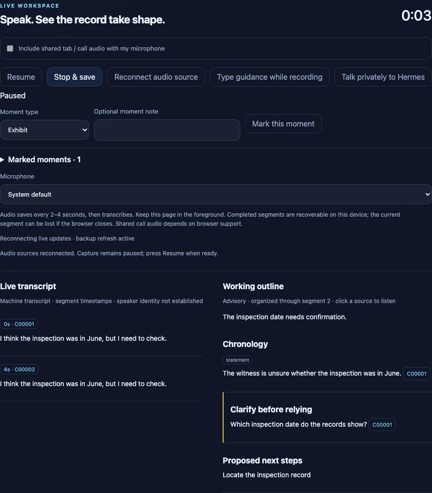Select the witness unsure statement text

pos(312,373)
